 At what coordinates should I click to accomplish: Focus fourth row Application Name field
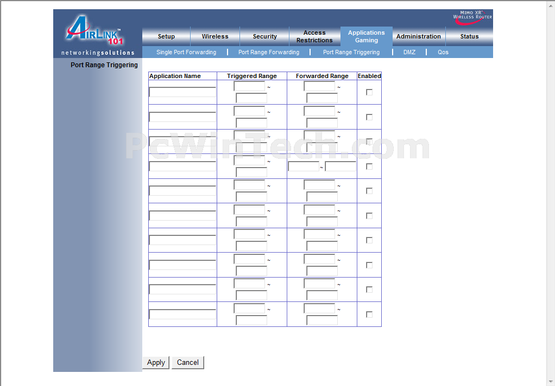(182, 166)
